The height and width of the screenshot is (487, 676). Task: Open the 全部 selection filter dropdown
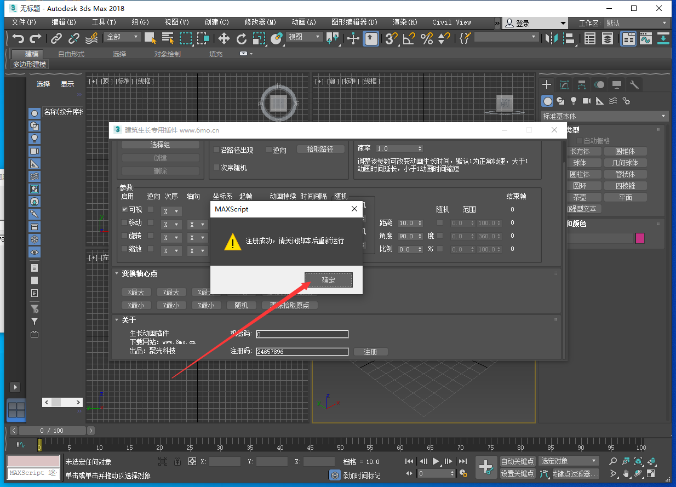tap(123, 37)
